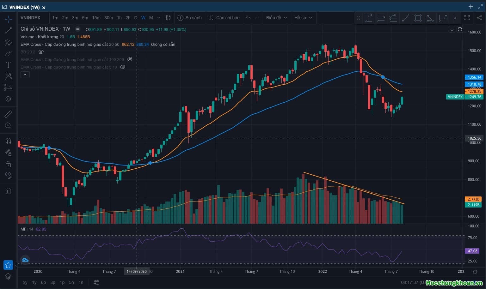Open Các chỉ báo indicators button
Viewport: 486px width, 289px height.
(224, 18)
